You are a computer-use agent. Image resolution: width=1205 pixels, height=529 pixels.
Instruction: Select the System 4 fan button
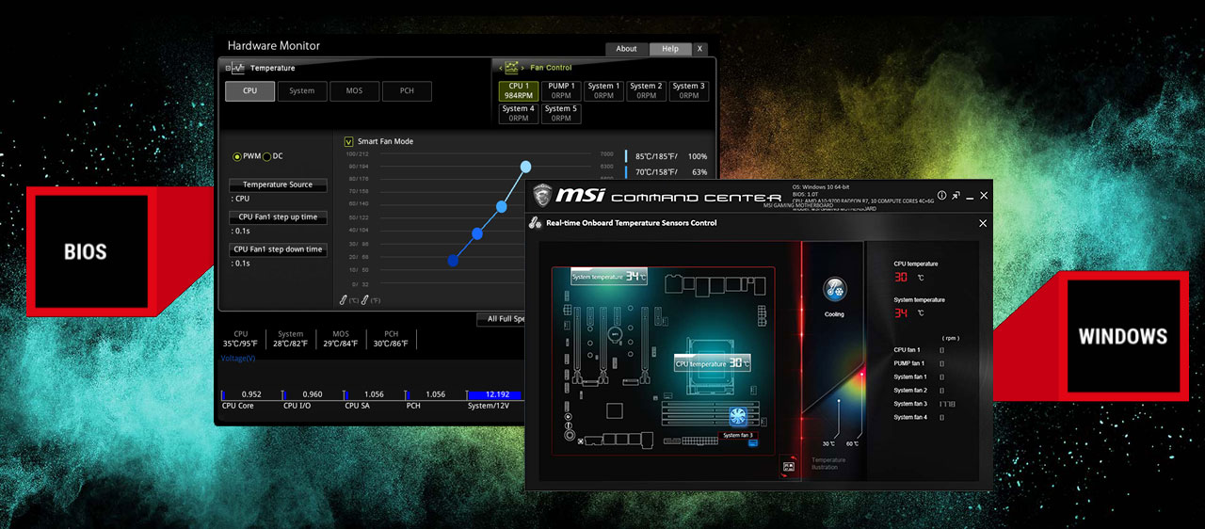[519, 114]
